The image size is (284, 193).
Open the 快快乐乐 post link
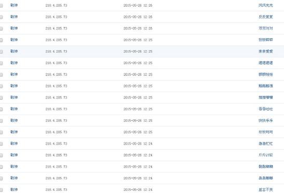click(x=265, y=120)
